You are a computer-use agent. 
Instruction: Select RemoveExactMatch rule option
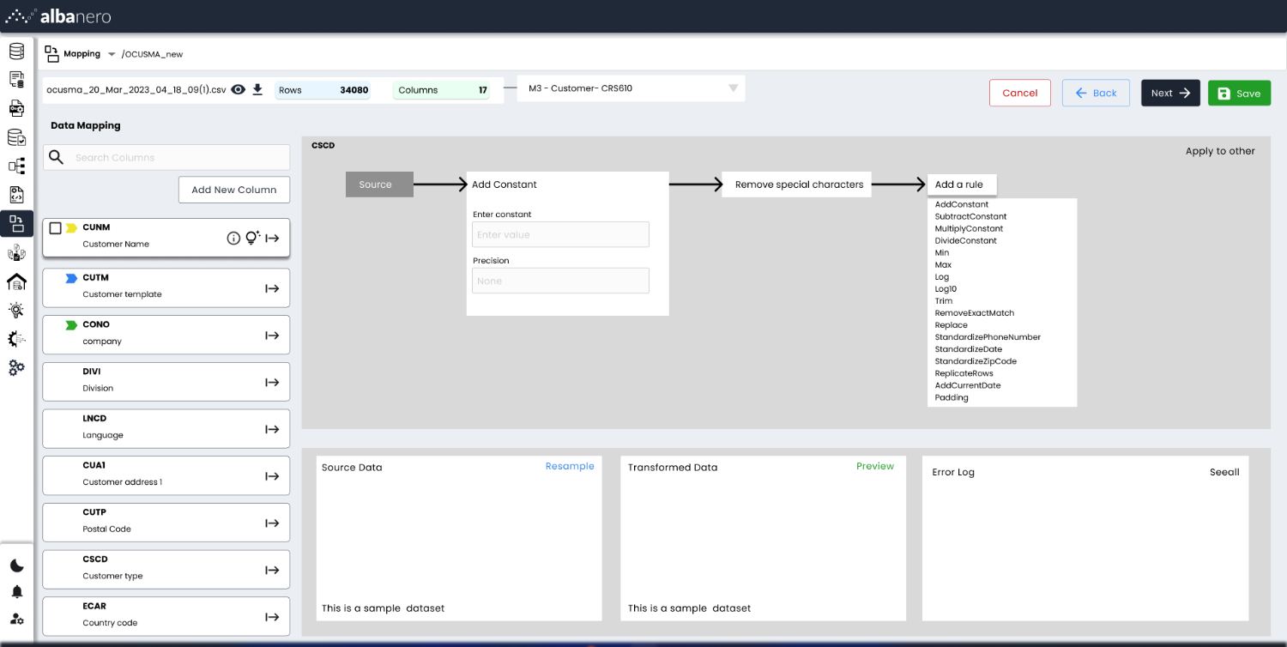point(975,313)
